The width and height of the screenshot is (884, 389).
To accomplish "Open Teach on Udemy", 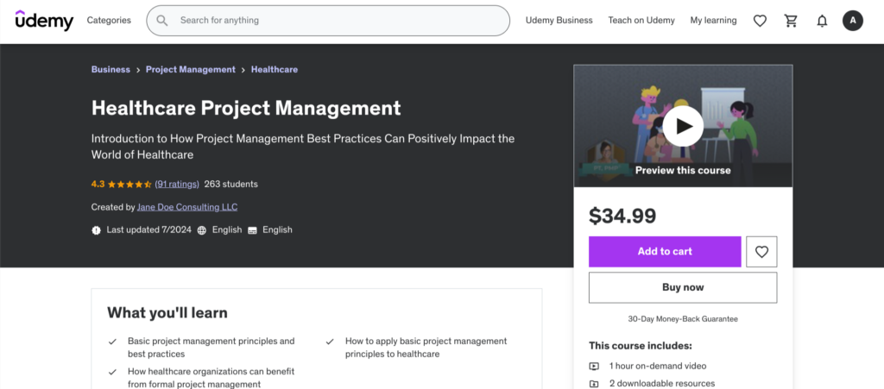I will point(641,21).
